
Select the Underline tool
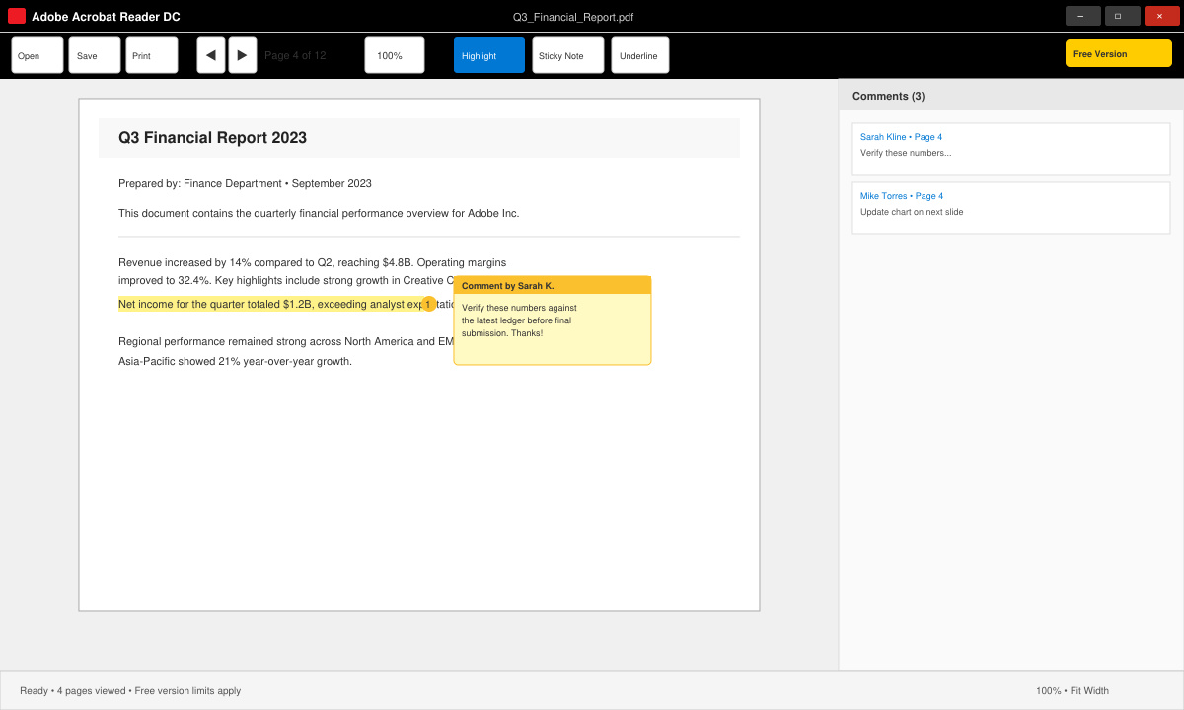(640, 55)
